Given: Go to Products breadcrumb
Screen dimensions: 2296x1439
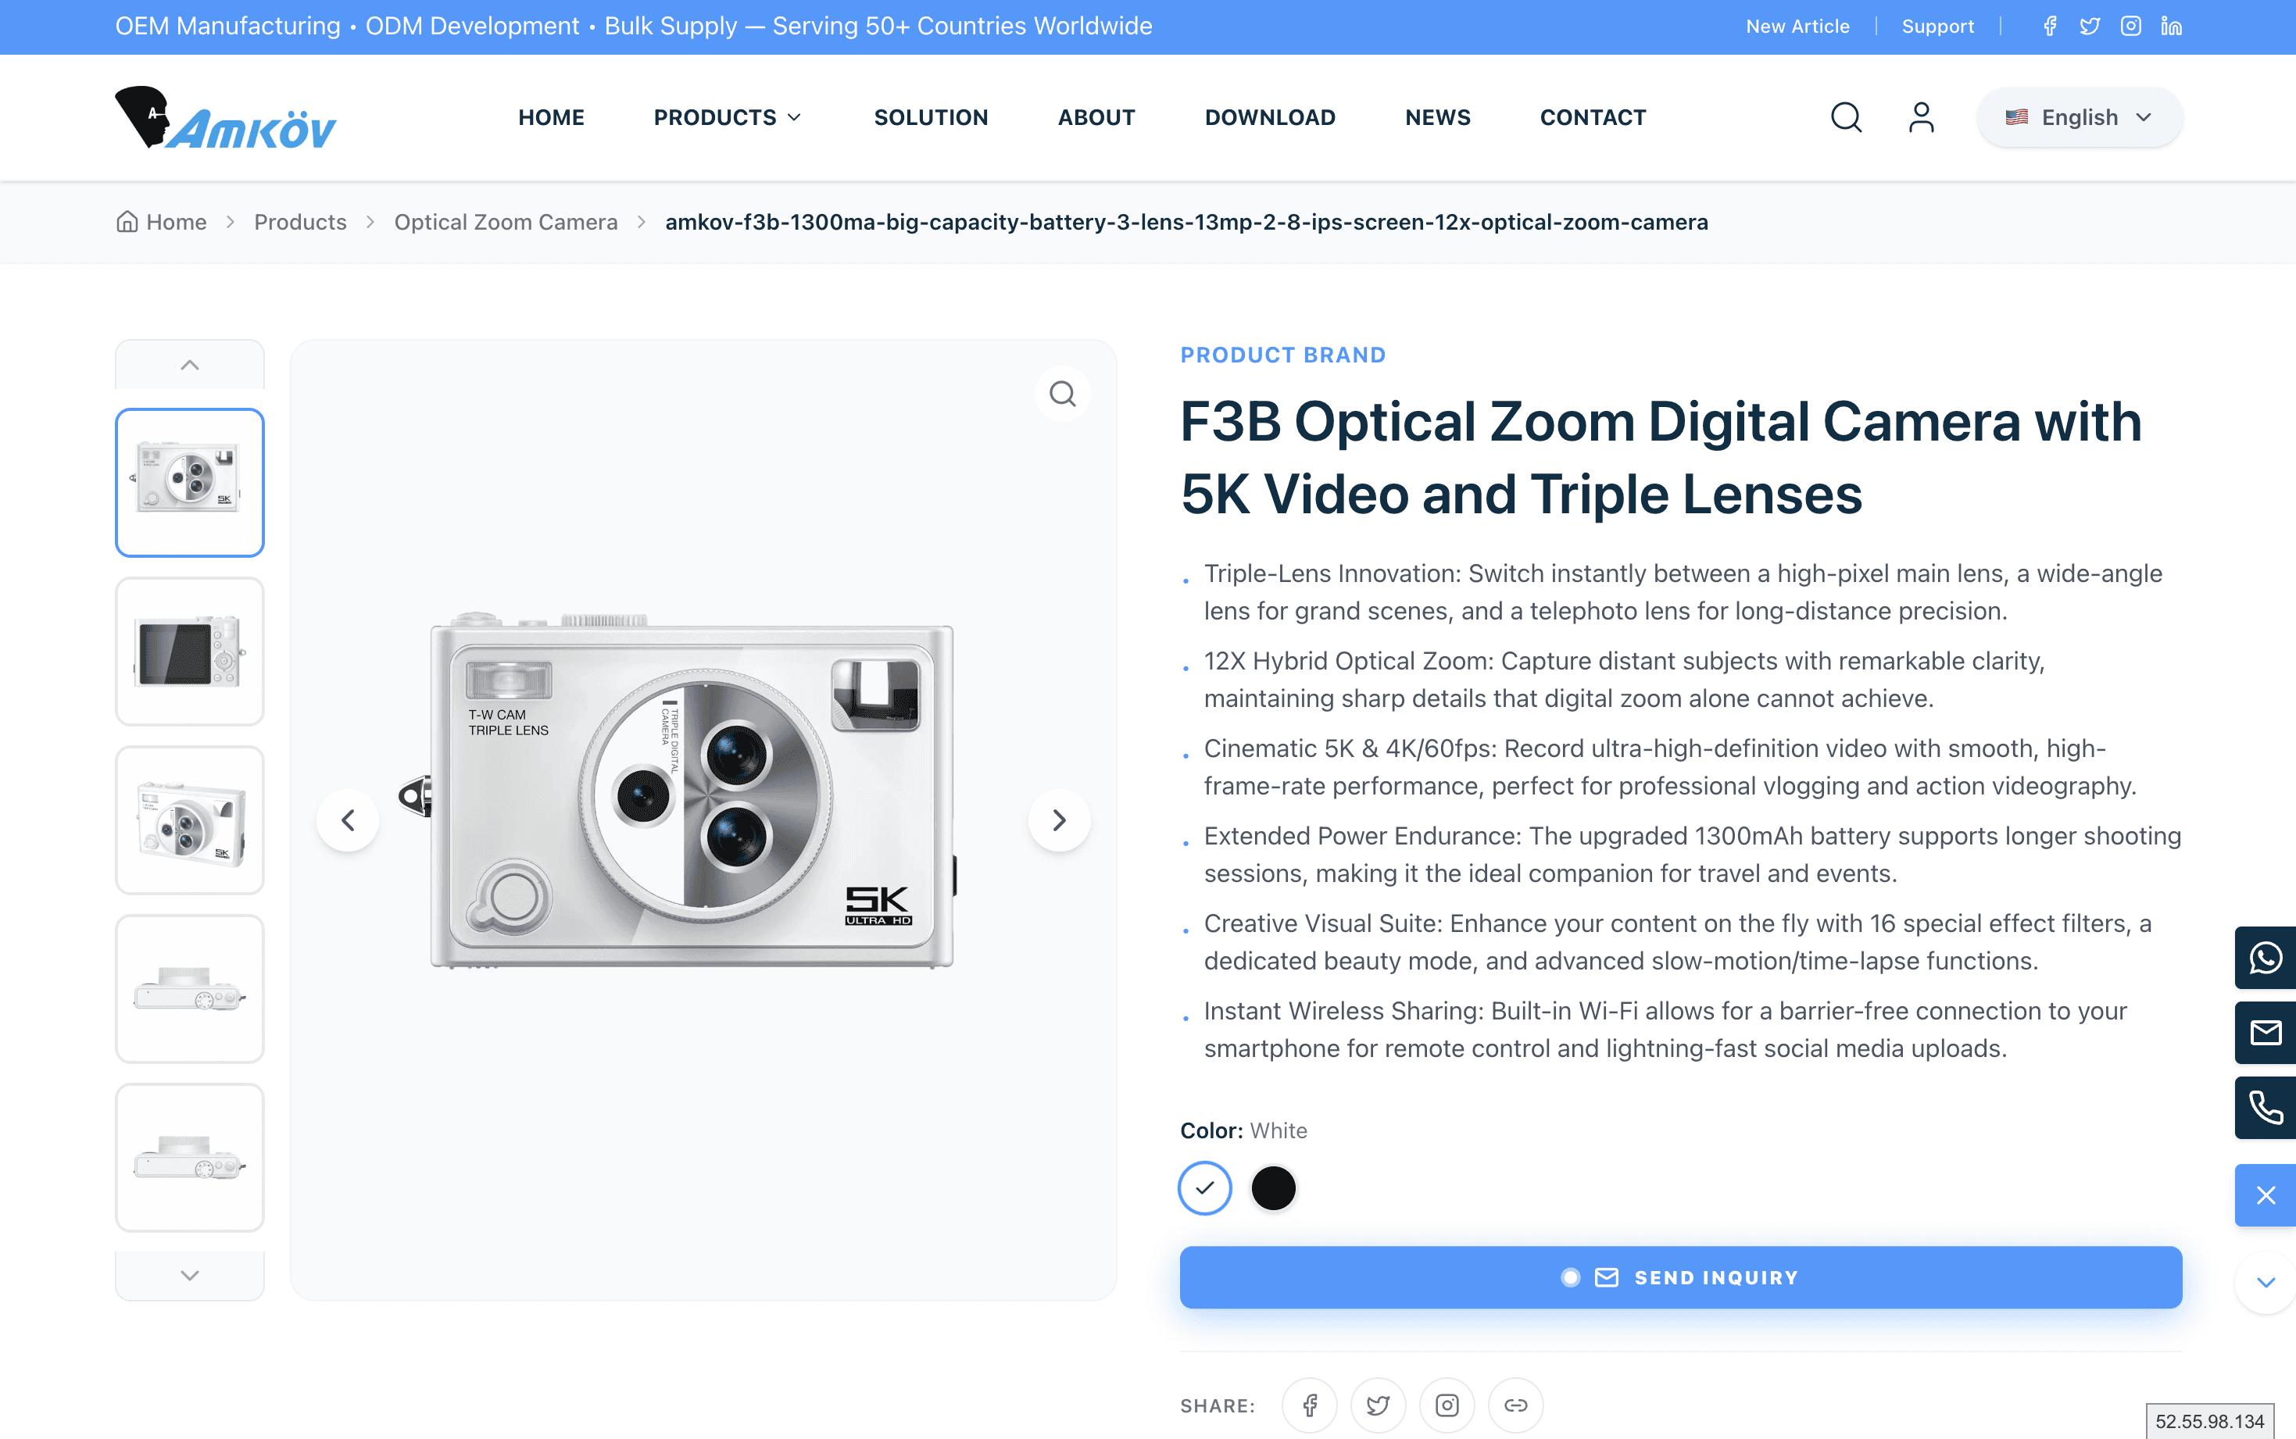Looking at the screenshot, I should point(300,222).
